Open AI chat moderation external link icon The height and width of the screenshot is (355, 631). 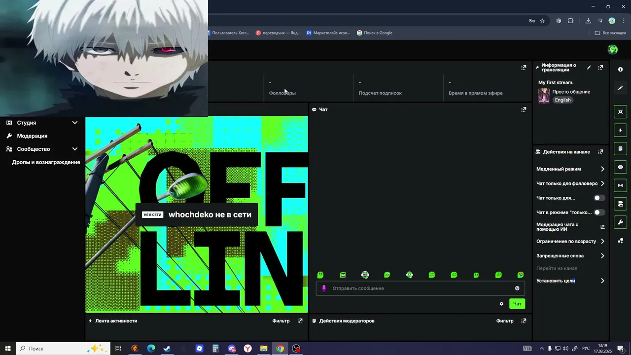[x=602, y=227]
